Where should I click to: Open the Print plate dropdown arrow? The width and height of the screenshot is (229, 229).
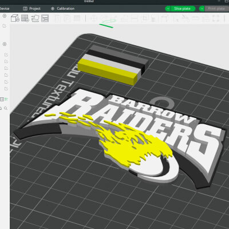point(202,9)
